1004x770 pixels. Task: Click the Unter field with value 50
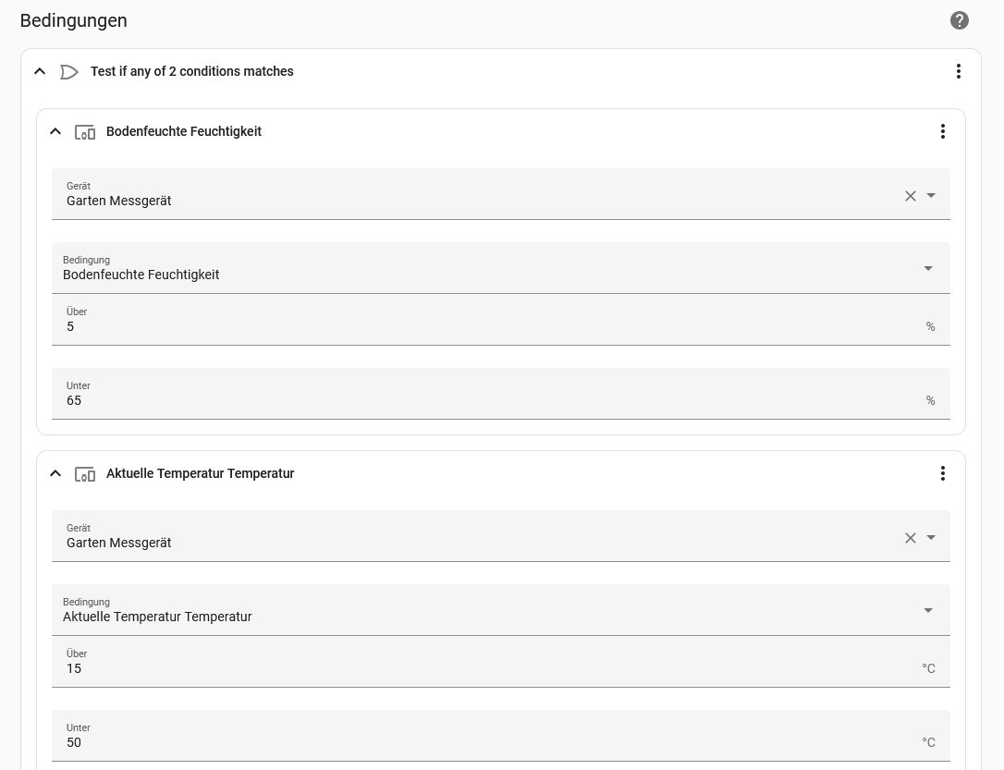(490, 742)
